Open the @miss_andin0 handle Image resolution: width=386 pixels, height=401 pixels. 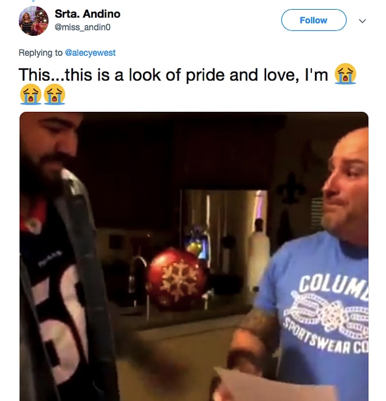click(83, 27)
